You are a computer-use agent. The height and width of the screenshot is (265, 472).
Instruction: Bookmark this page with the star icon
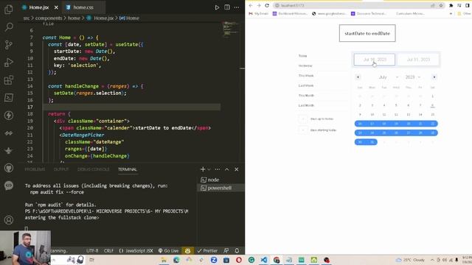tap(441, 5)
